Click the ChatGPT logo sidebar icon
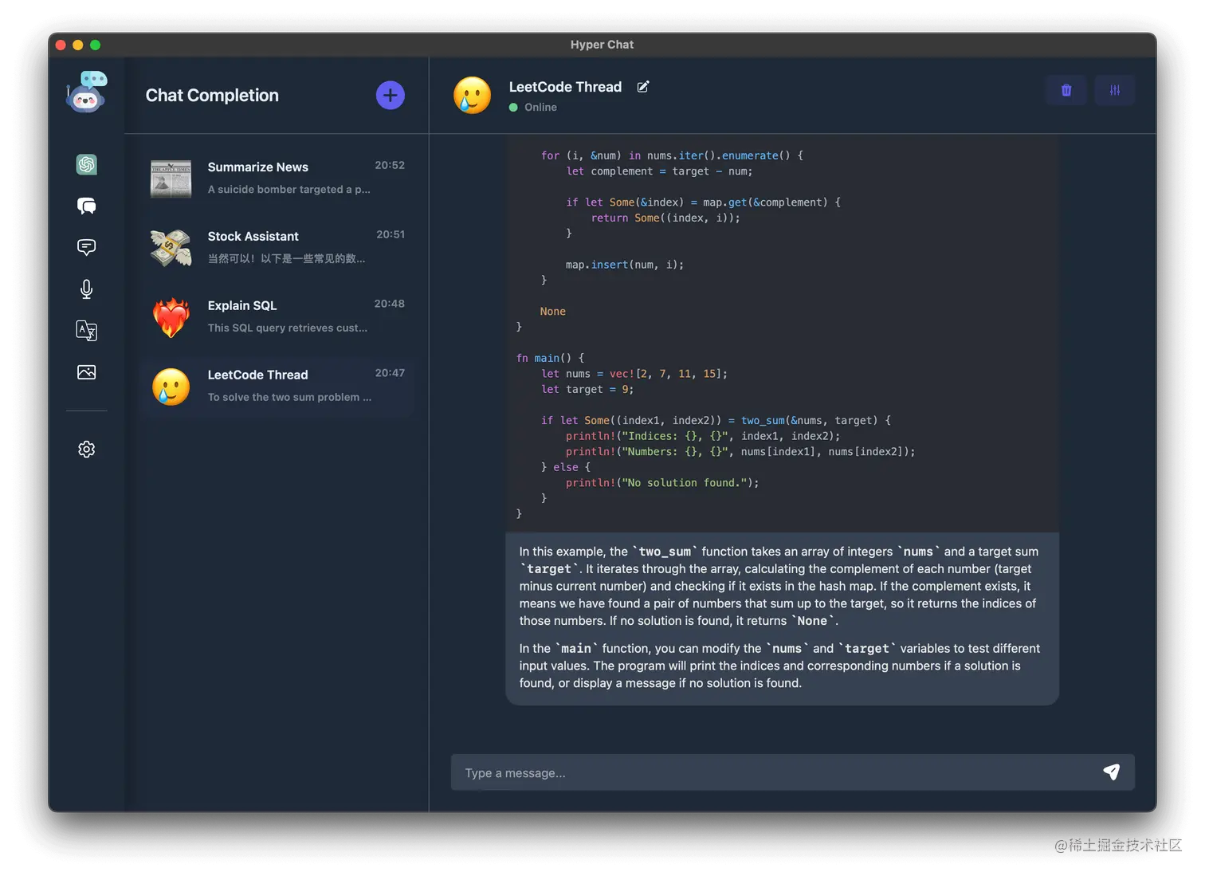Screen dimensions: 1205x876 86,164
